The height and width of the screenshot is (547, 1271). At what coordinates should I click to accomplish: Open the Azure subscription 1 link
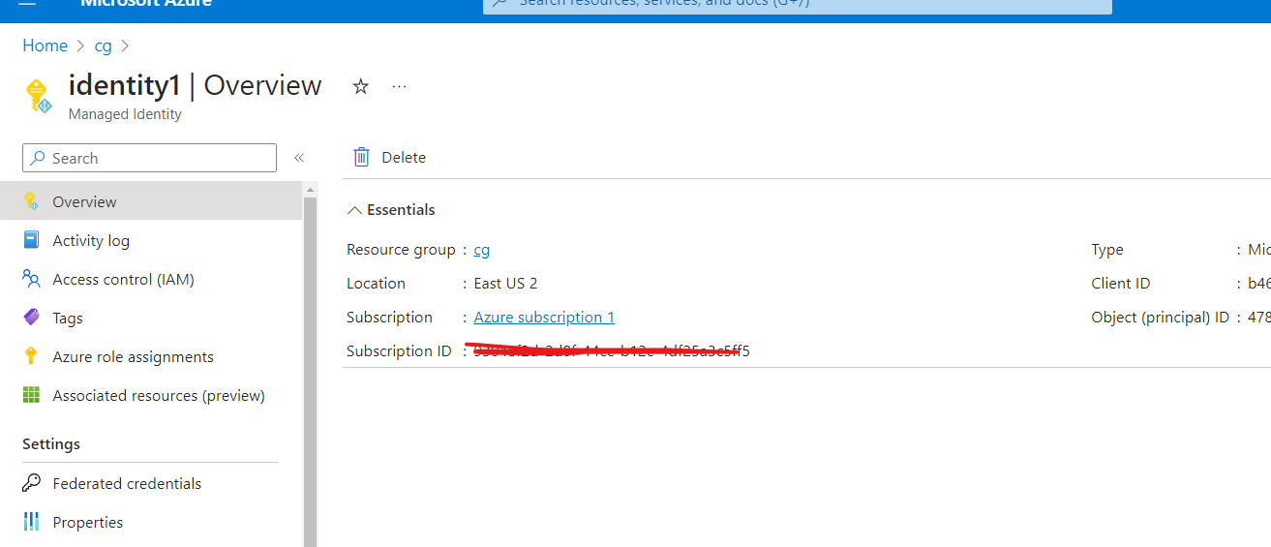[544, 318]
